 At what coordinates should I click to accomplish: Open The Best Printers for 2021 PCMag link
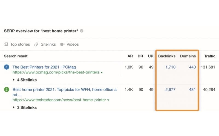coord(44,67)
